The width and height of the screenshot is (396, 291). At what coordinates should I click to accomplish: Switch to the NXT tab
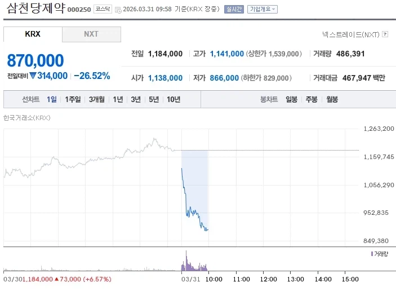tap(91, 34)
